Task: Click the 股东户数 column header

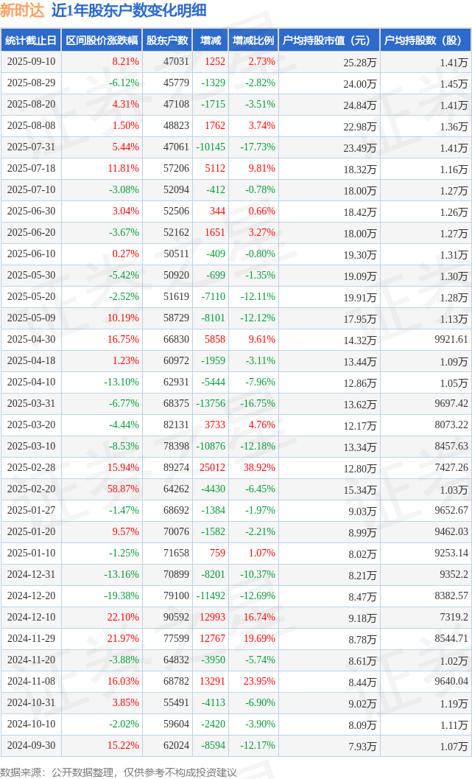Action: point(167,41)
